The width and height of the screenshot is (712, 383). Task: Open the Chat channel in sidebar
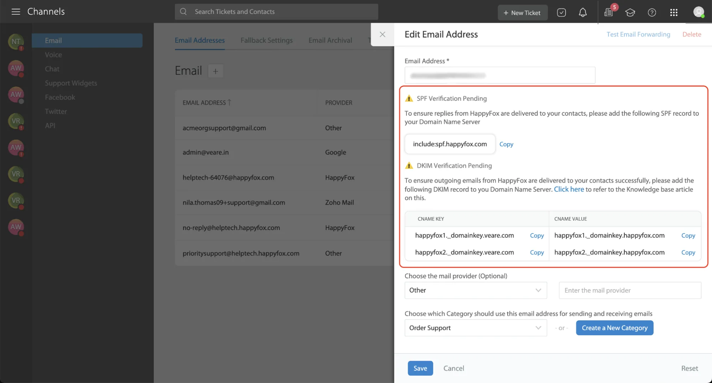[52, 69]
